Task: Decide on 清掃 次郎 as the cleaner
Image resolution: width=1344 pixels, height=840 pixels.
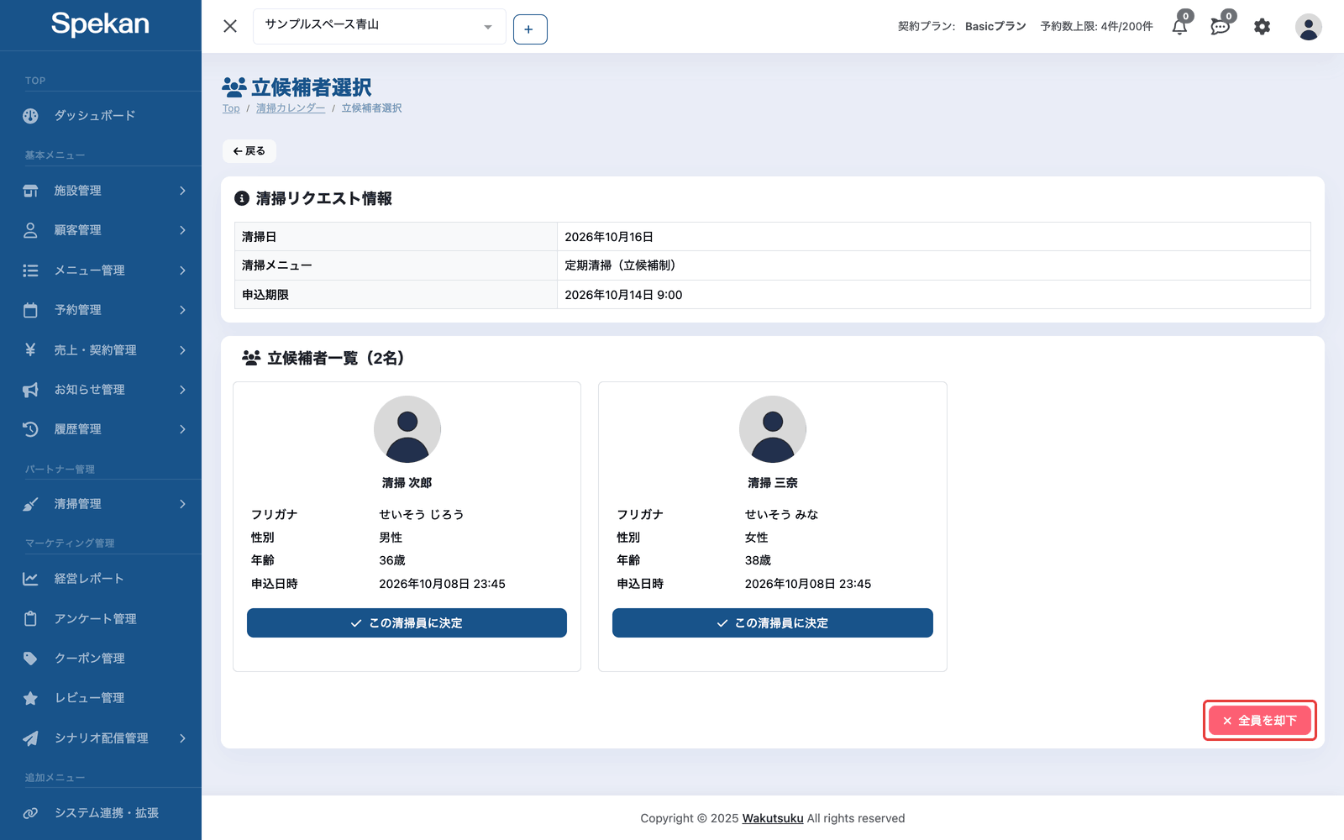Action: (x=407, y=622)
